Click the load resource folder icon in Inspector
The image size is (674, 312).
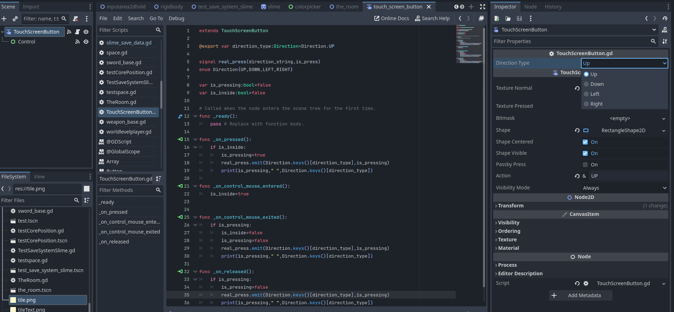pos(508,18)
